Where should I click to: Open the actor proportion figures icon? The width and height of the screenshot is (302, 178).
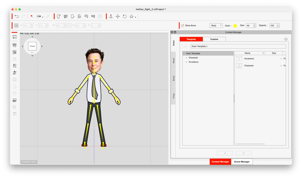coord(15,66)
